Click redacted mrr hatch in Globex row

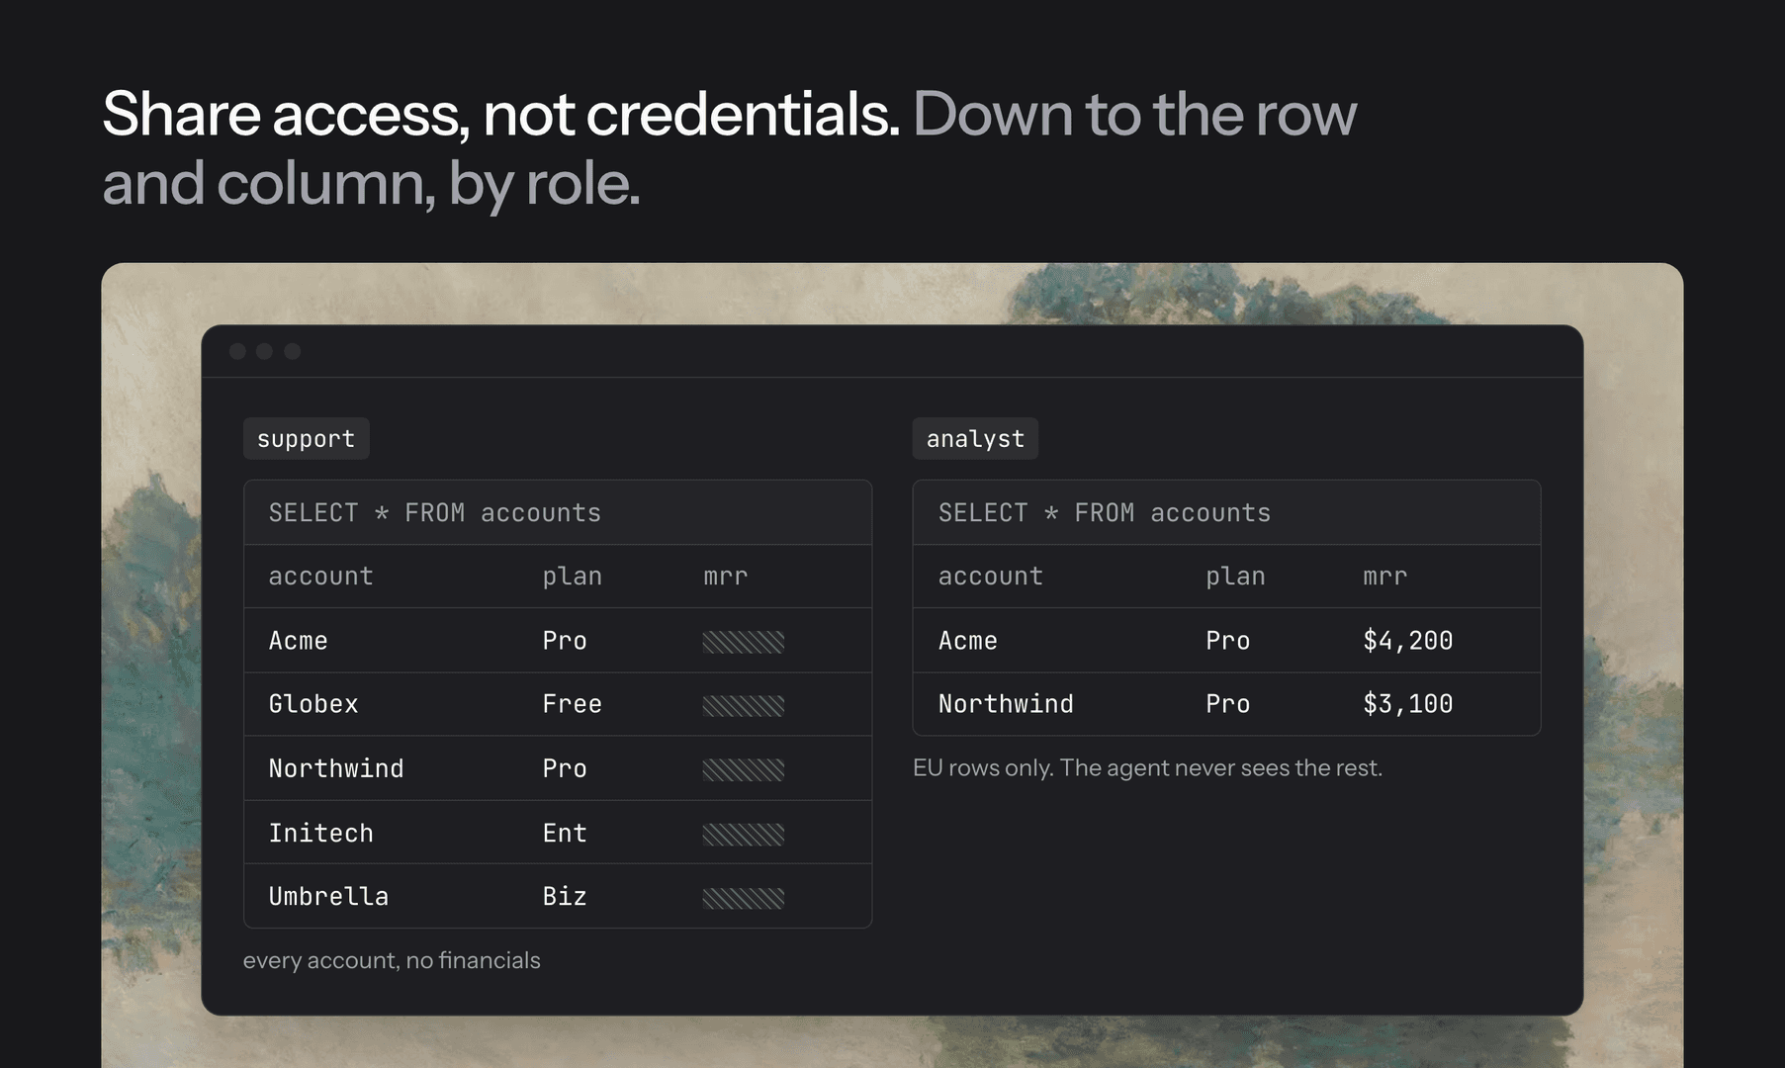(x=744, y=705)
